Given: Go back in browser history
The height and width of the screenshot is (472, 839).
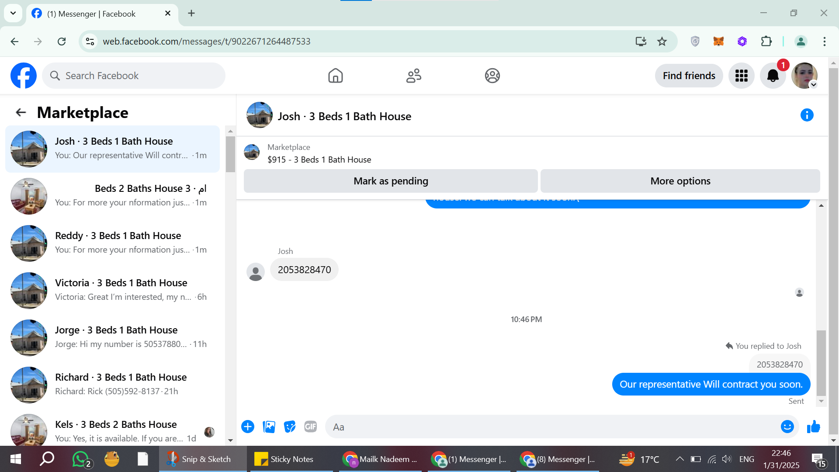Looking at the screenshot, I should 14,42.
